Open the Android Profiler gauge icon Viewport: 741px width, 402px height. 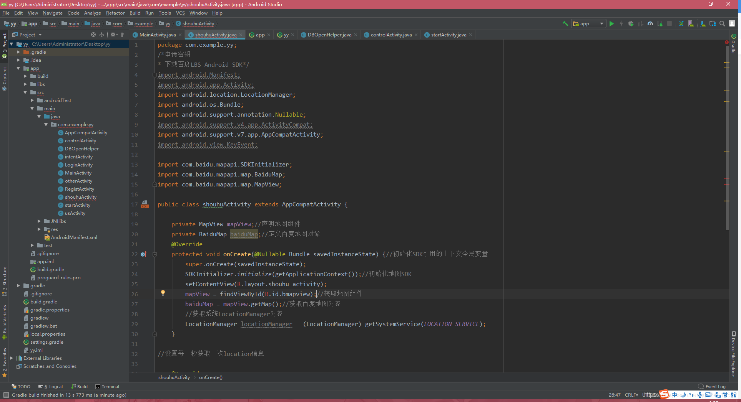pos(650,23)
